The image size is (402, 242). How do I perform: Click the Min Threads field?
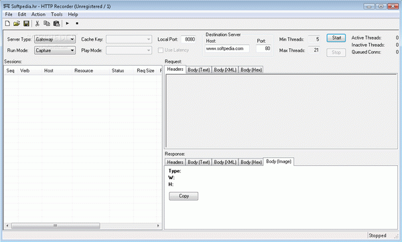tap(314, 39)
